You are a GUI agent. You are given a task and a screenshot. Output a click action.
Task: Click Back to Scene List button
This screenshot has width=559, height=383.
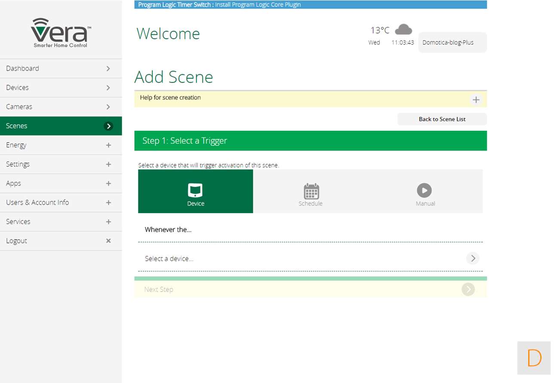442,119
